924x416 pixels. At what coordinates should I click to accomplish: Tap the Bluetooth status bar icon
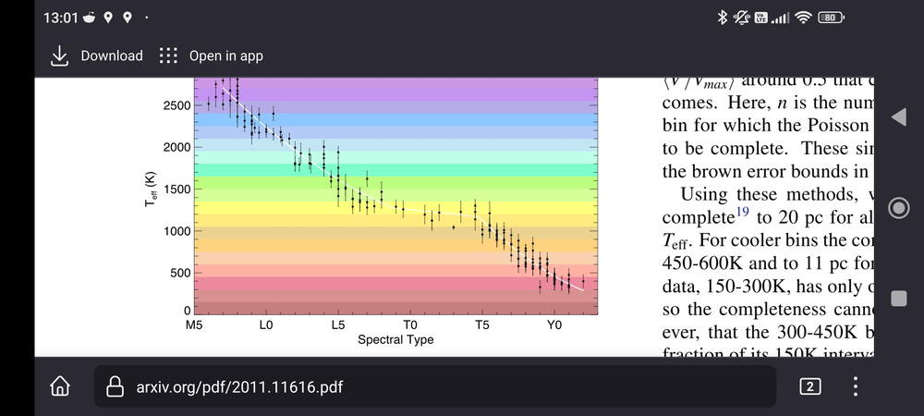click(x=723, y=17)
